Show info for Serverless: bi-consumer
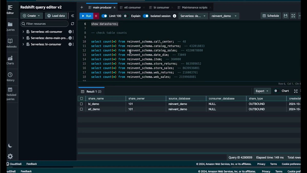Screen dimensions: 307x173 [70, 44]
